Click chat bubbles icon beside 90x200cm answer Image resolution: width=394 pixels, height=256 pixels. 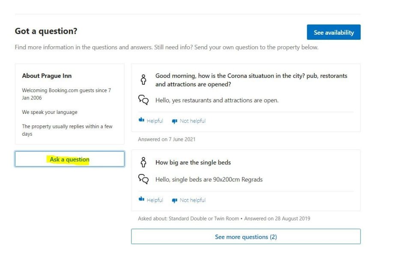(143, 179)
